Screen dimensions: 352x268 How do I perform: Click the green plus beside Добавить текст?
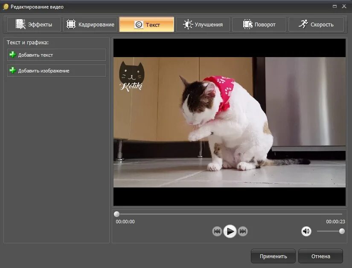coord(13,55)
